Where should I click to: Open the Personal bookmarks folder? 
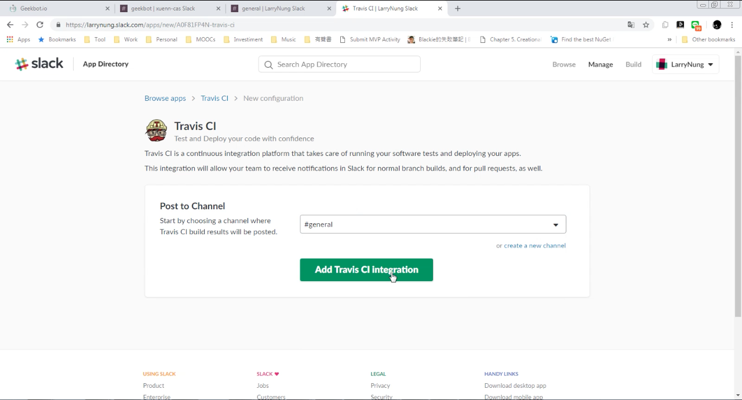coord(162,39)
